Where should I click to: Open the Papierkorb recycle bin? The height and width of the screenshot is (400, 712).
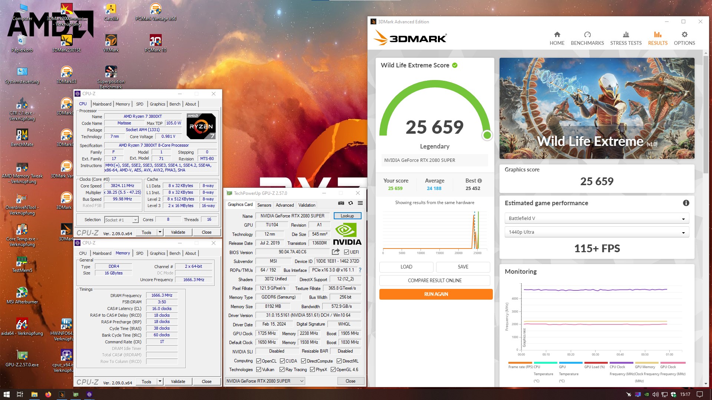tap(22, 43)
